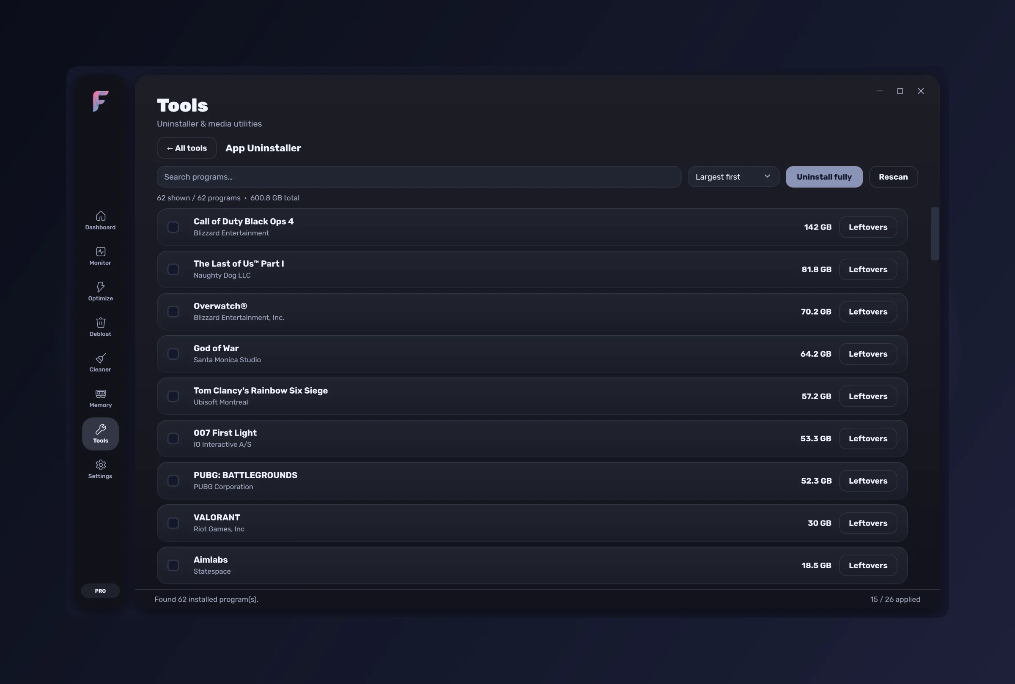This screenshot has width=1015, height=684.
Task: Open Leftovers for Rainbow Six Siege
Action: click(x=868, y=396)
